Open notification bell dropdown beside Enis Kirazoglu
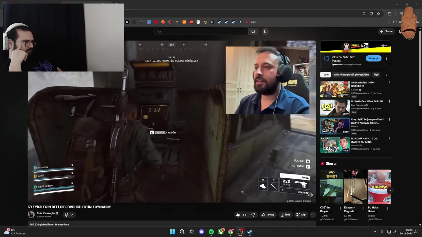This screenshot has width=422, height=237. 69,215
